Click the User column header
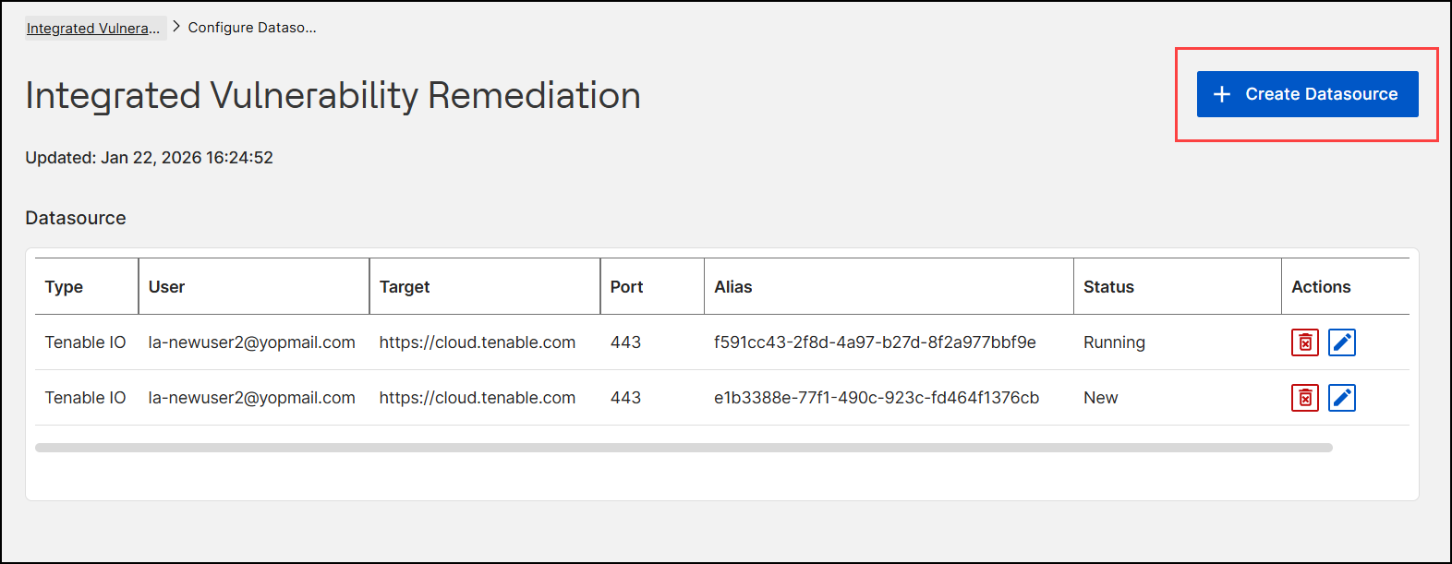Viewport: 1452px width, 564px height. click(x=166, y=287)
